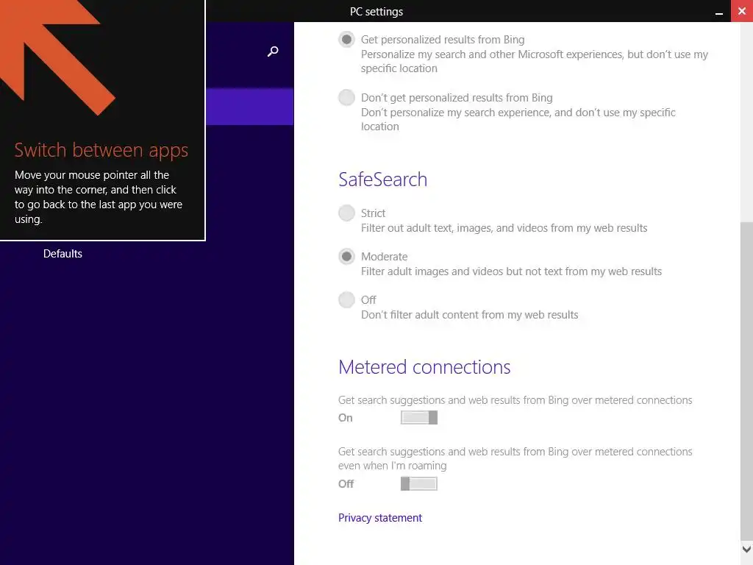Screen dimensions: 753x565
Task: Turn SafeSearch Off radio option
Action: click(346, 300)
